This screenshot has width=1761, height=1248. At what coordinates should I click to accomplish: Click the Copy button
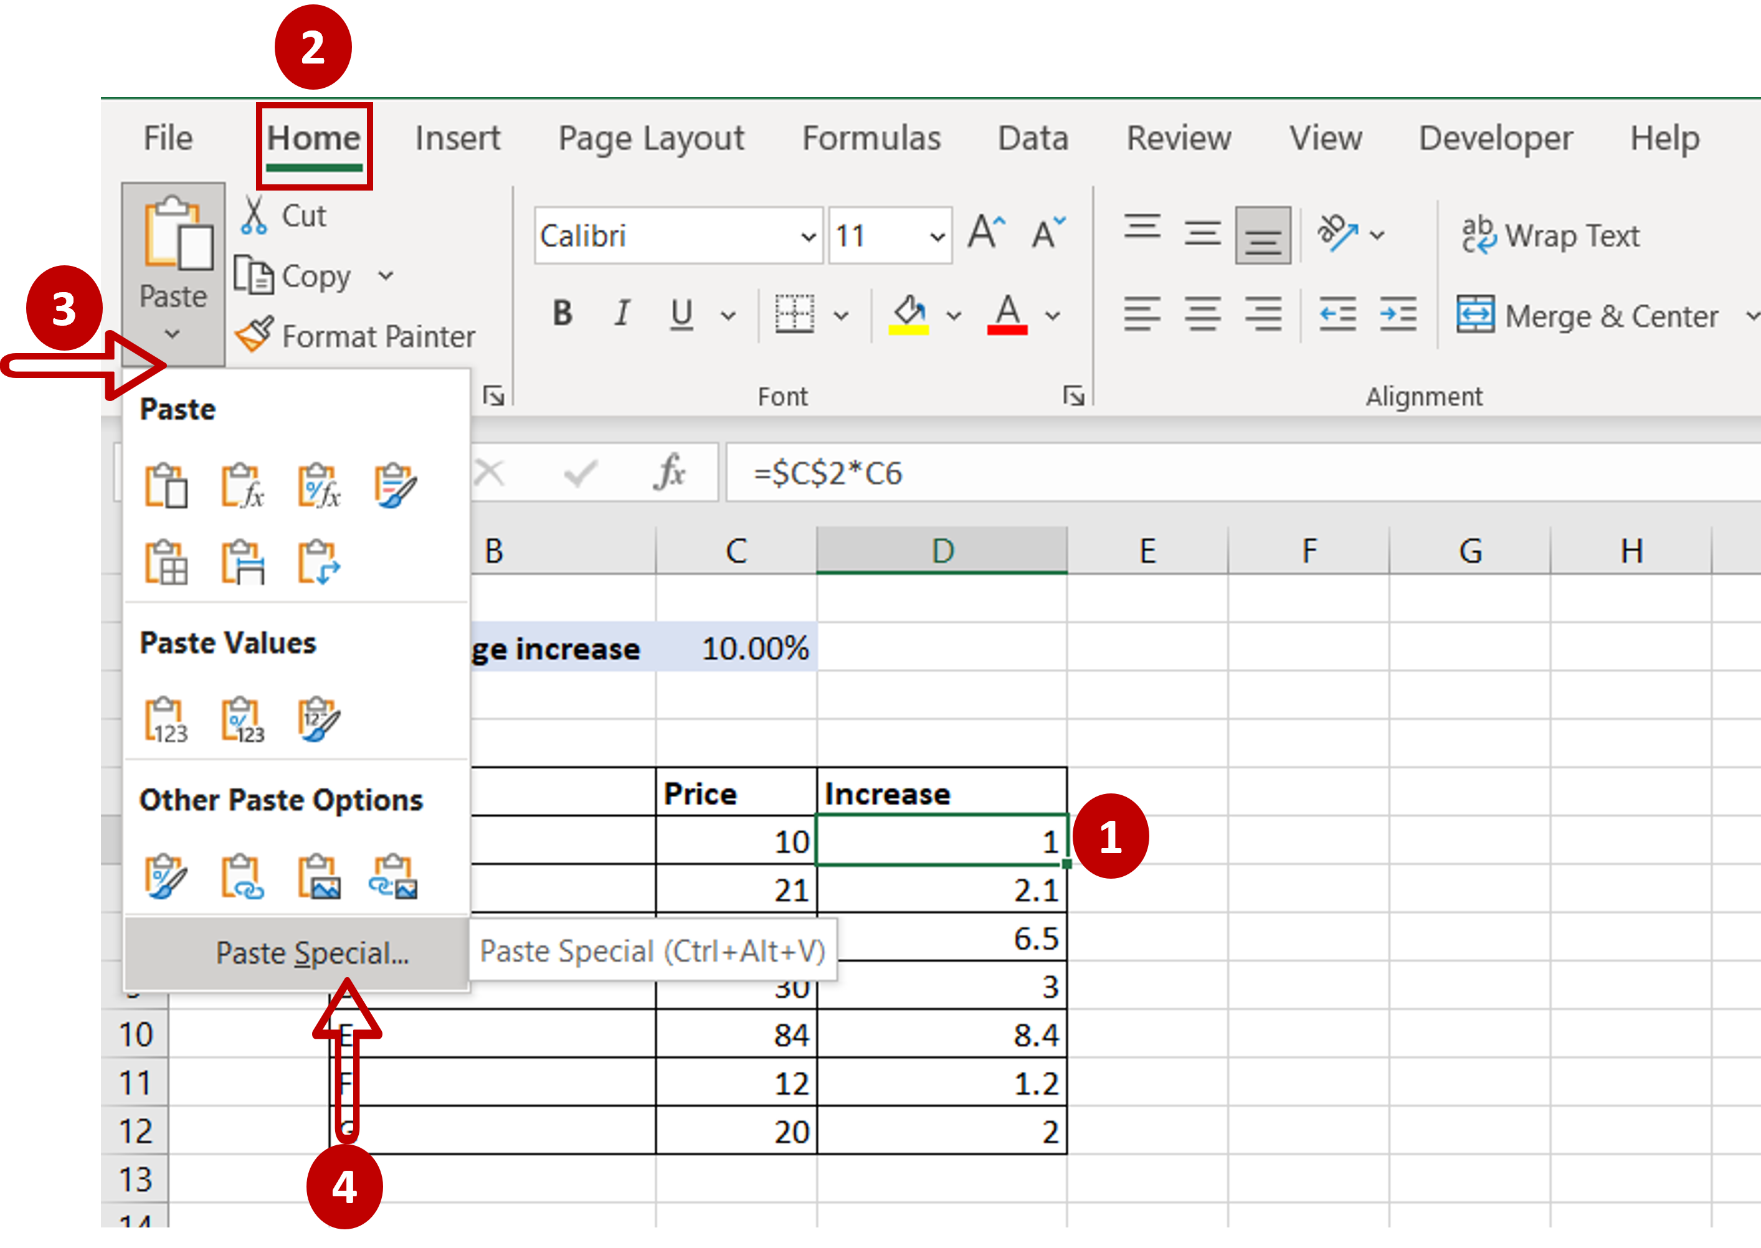[x=292, y=276]
